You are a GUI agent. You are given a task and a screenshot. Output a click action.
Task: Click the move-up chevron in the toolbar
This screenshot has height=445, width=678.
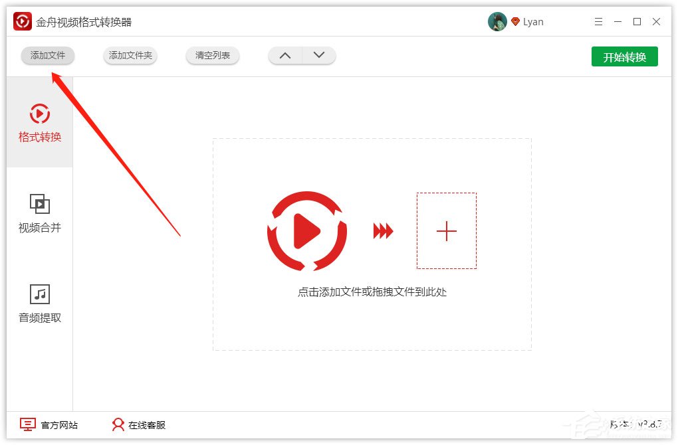pyautogui.click(x=284, y=56)
